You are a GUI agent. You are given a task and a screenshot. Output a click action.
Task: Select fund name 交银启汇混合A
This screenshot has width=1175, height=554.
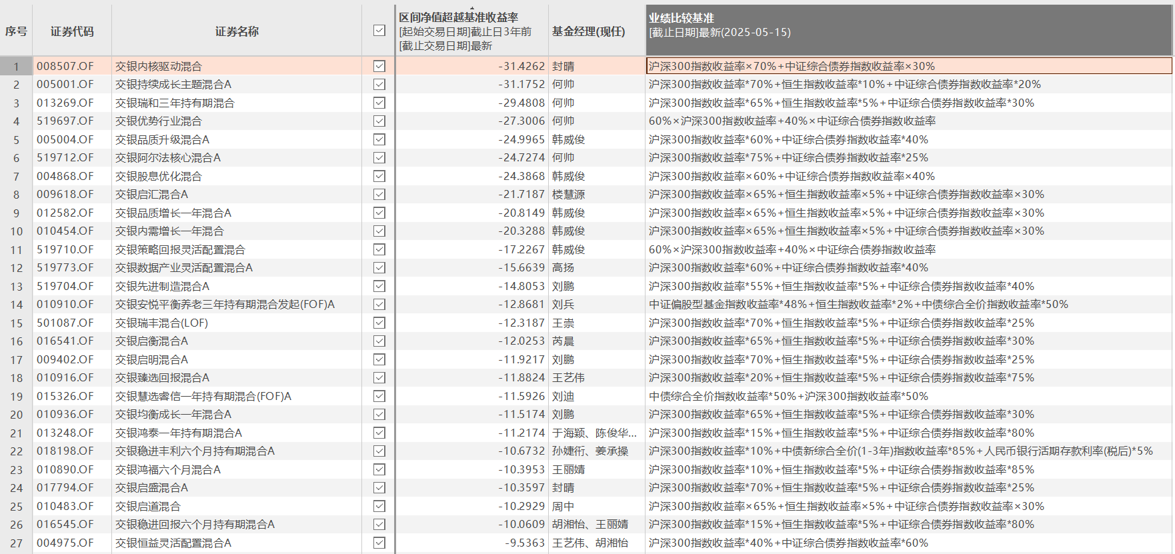[151, 195]
